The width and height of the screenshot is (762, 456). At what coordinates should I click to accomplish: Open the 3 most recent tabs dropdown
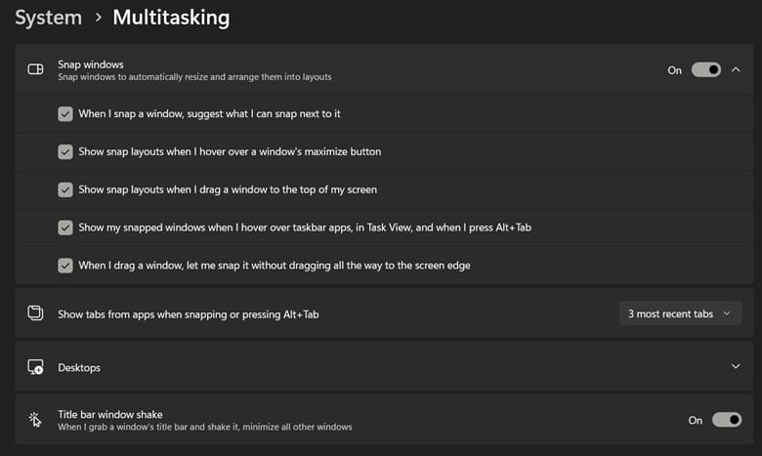680,313
